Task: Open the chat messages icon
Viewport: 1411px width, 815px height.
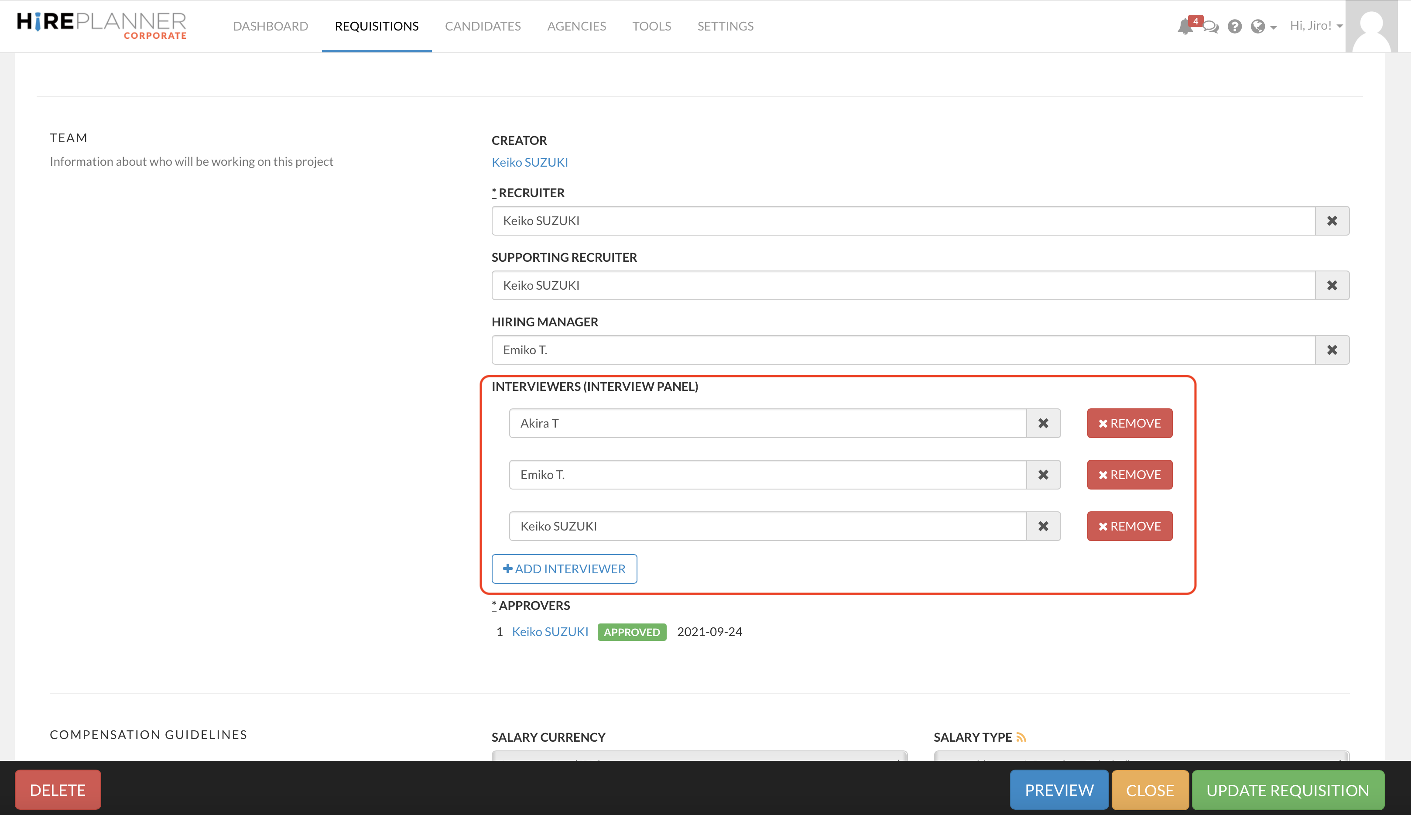Action: pyautogui.click(x=1211, y=27)
